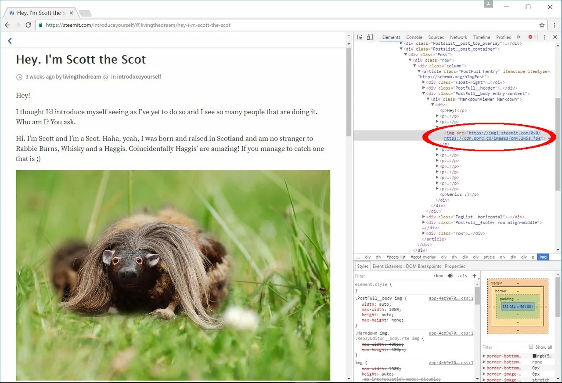Click the clock icon next to '3 weeks ago'

coord(19,77)
